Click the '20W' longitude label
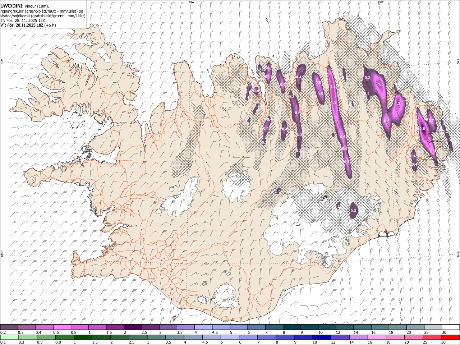460x345 pixels. (191, 2)
